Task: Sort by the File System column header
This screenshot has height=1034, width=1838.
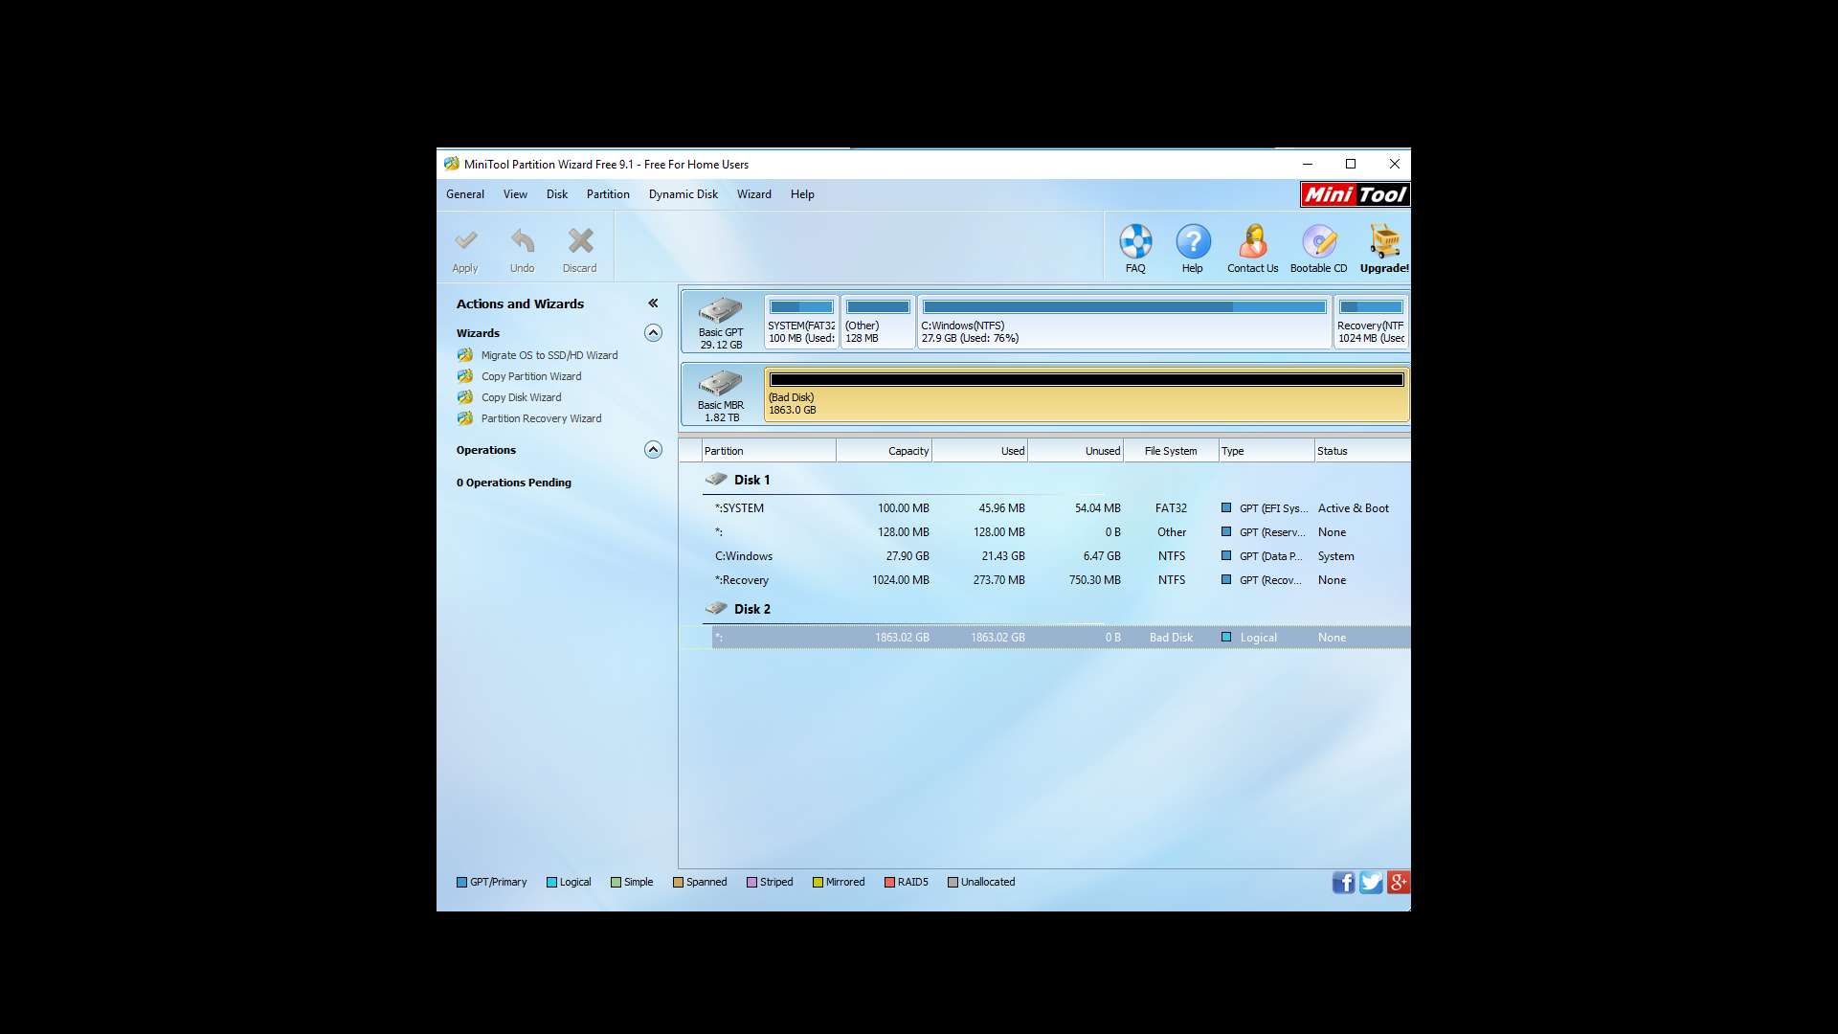Action: (1171, 451)
